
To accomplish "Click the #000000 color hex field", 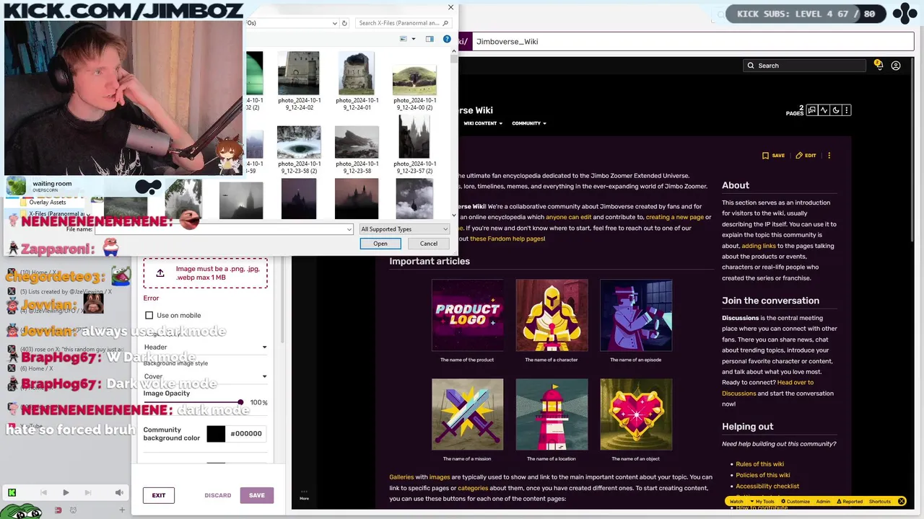I will point(246,434).
